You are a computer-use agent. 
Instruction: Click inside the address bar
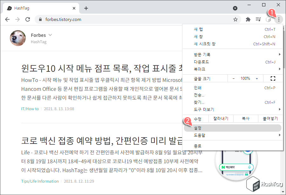tap(95, 19)
